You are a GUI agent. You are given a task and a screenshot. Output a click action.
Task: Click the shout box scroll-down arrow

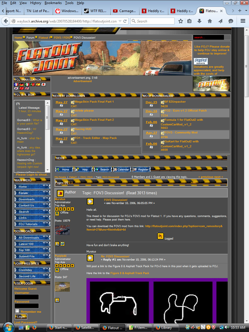click(x=48, y=170)
